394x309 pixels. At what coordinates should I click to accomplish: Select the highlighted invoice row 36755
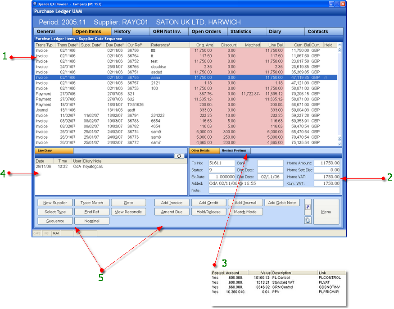pos(186,77)
